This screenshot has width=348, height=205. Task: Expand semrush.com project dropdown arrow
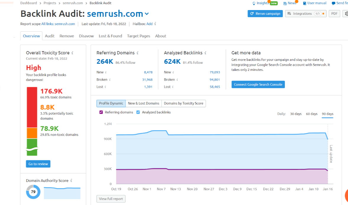147,14
